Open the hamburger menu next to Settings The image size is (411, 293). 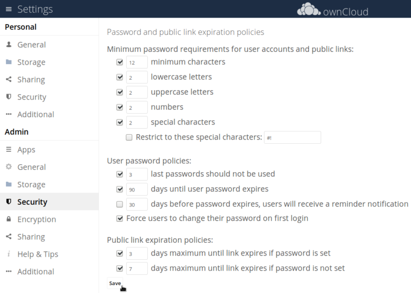click(x=9, y=9)
